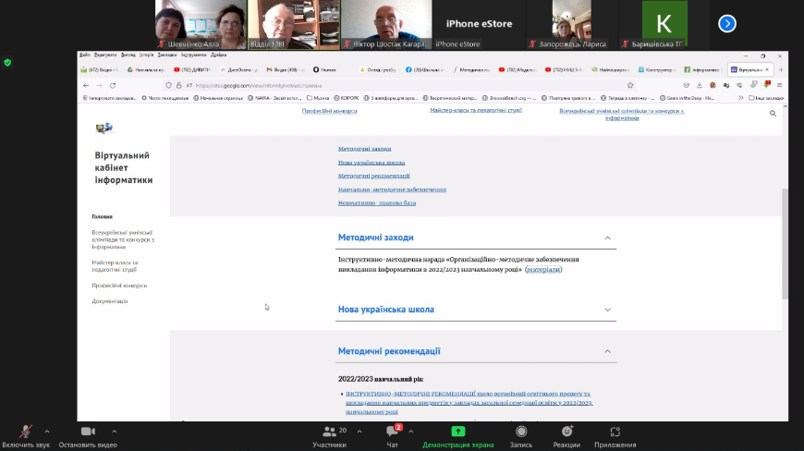Open video options arrow next to camera
This screenshot has width=804, height=451.
pyautogui.click(x=115, y=432)
